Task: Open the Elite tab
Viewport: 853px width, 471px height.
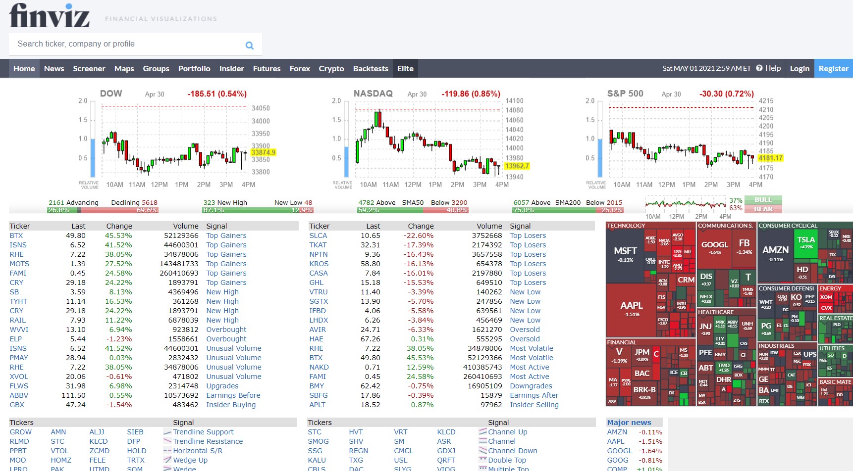Action: pyautogui.click(x=405, y=68)
